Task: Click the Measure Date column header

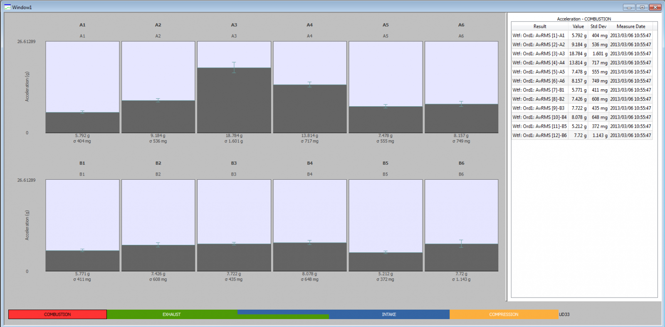Action: [x=631, y=26]
